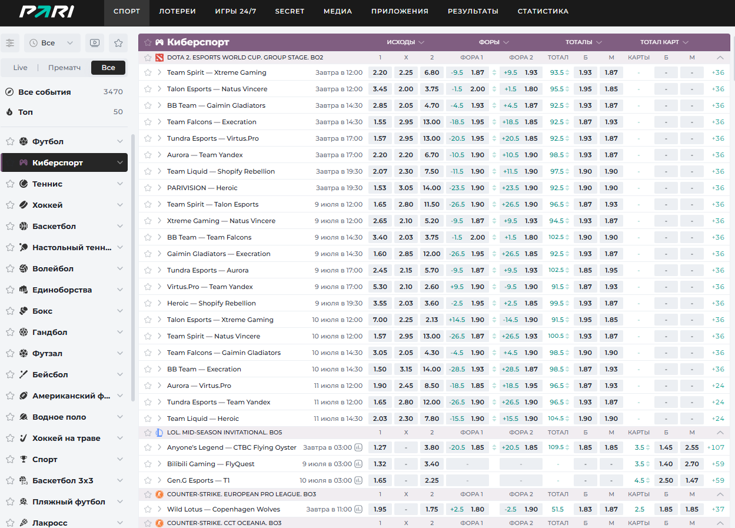735x528 pixels.
Task: Click the tennis ball icon in sidebar
Action: coord(24,184)
